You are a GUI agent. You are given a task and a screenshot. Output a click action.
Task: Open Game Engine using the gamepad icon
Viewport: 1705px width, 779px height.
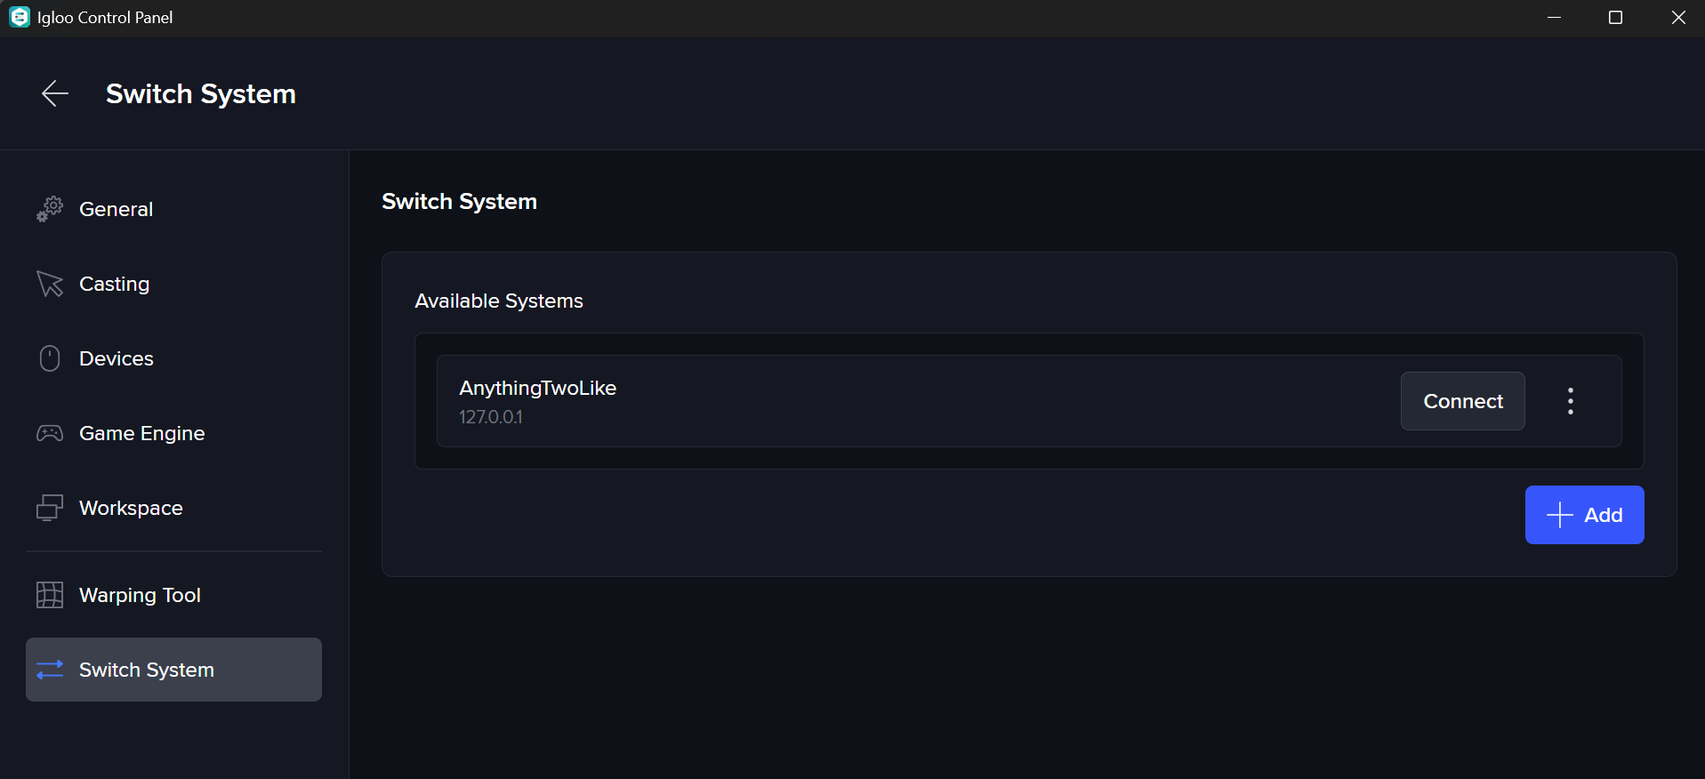click(x=50, y=433)
